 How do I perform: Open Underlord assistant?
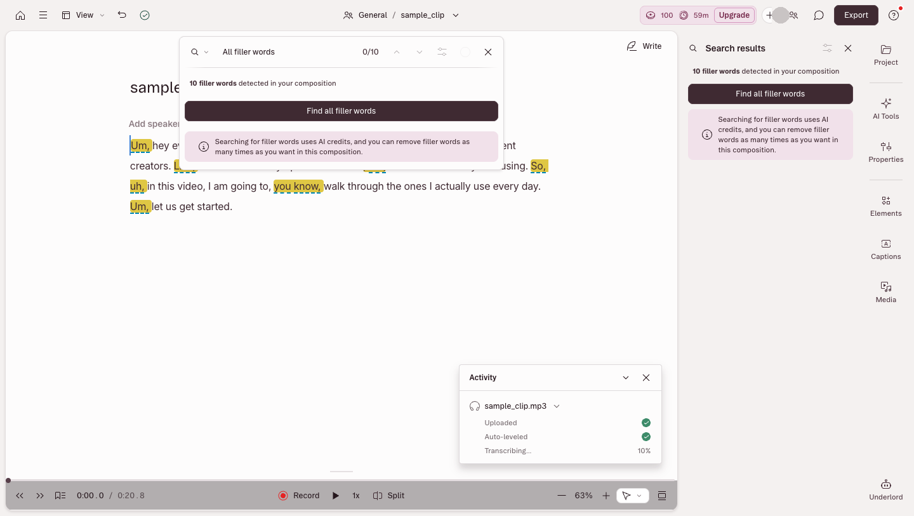pos(885,489)
